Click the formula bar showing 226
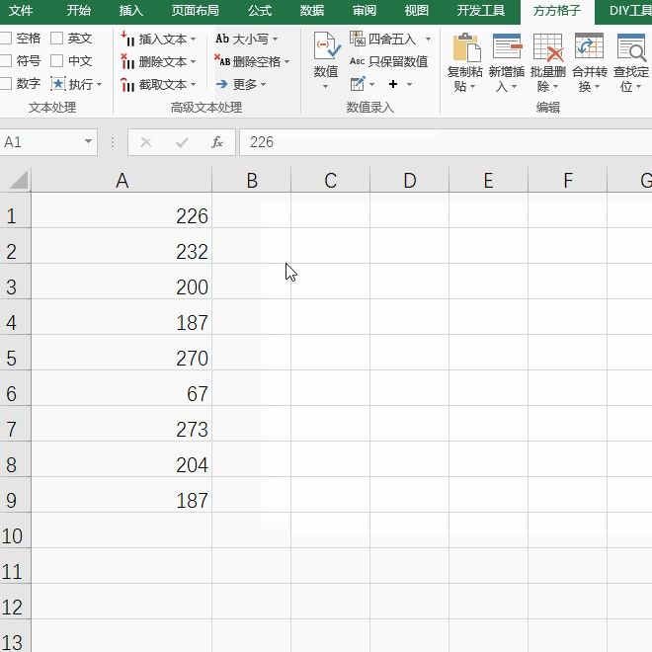 click(446, 142)
